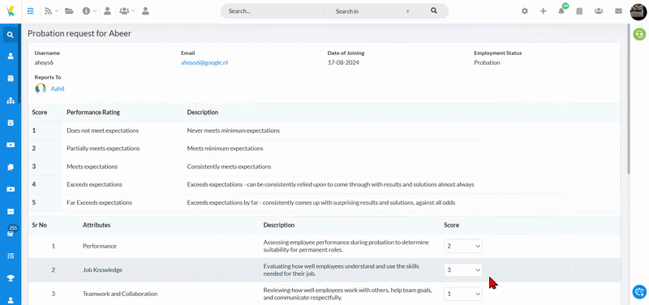Open the sidebar documents copy icon
Screen dimensions: 649x305
click(x=11, y=167)
